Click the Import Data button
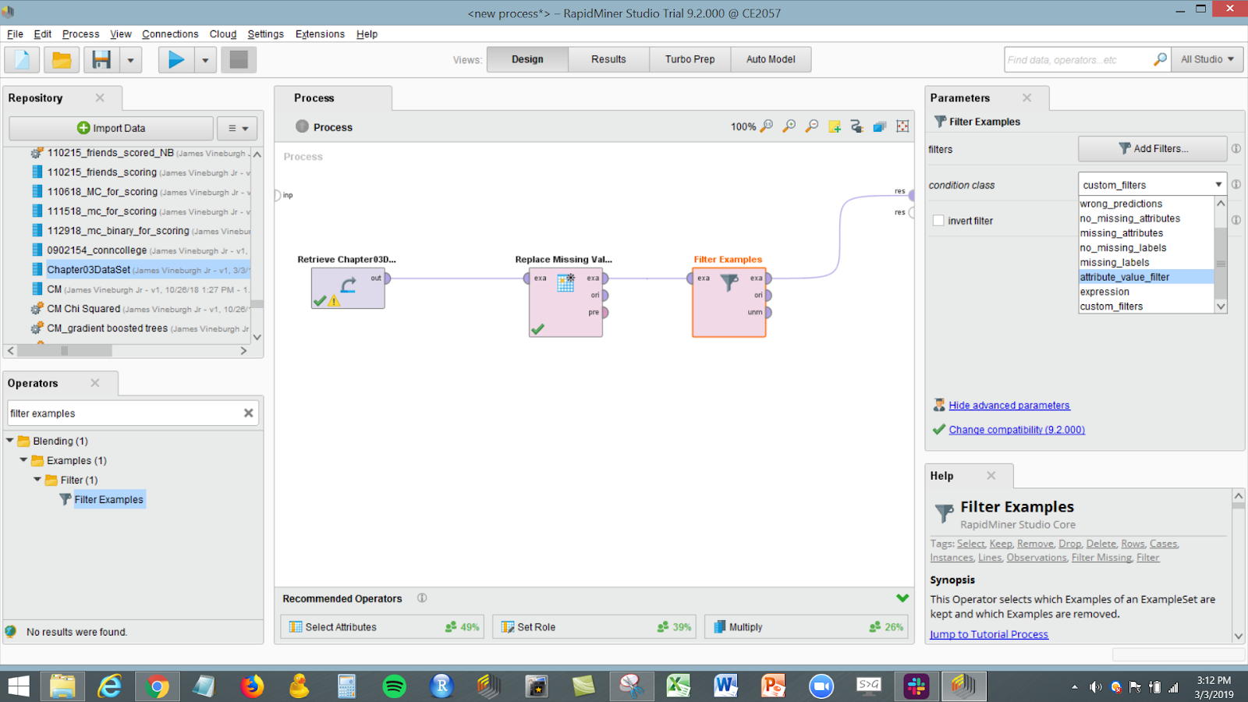 112,128
